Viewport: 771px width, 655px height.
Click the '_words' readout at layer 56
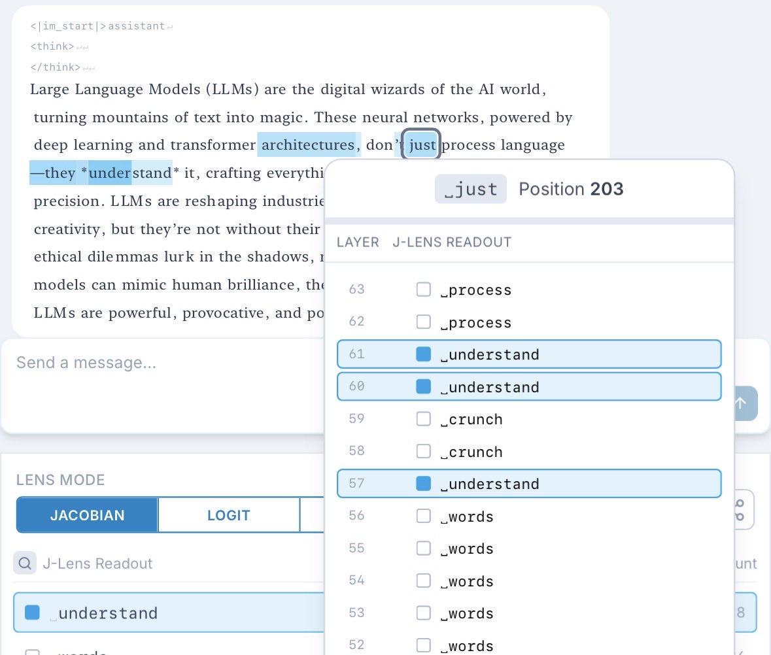click(x=467, y=516)
